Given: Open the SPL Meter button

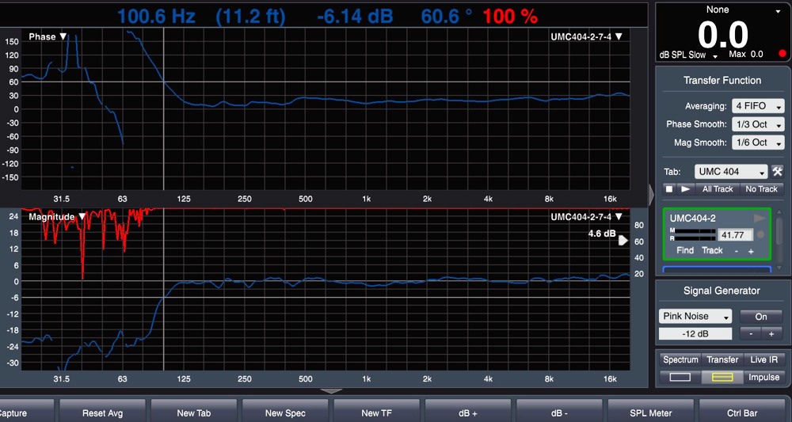Looking at the screenshot, I should tap(650, 412).
